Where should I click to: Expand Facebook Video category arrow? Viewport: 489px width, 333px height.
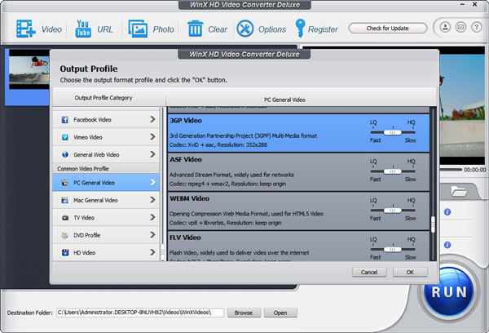tap(152, 119)
